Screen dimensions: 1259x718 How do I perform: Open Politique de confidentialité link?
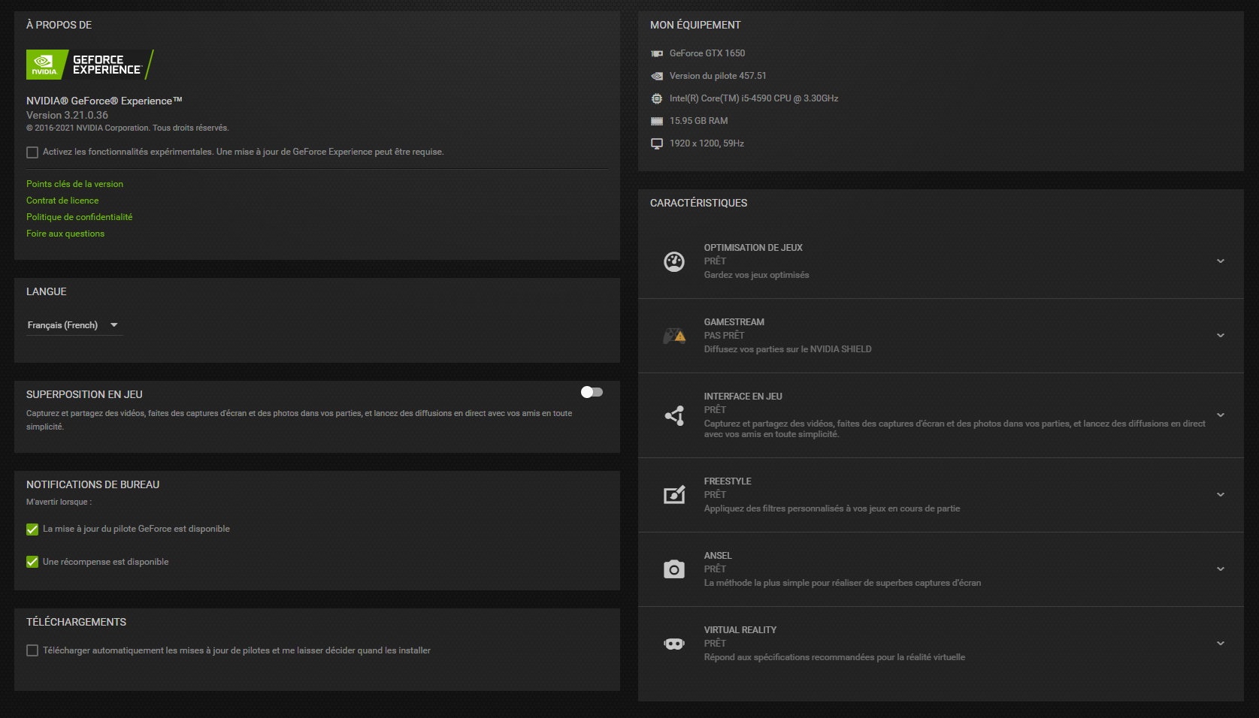pyautogui.click(x=79, y=217)
